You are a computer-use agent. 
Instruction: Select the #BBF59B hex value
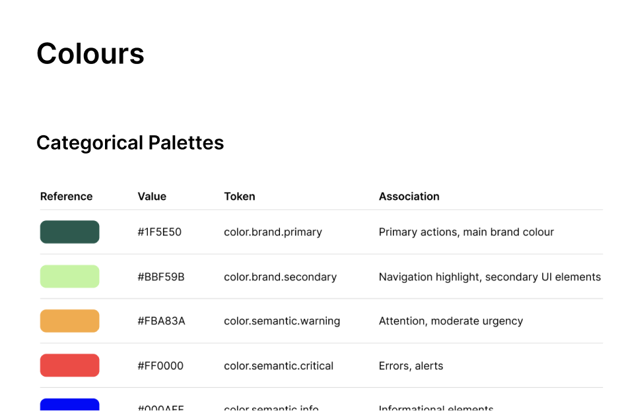click(160, 277)
